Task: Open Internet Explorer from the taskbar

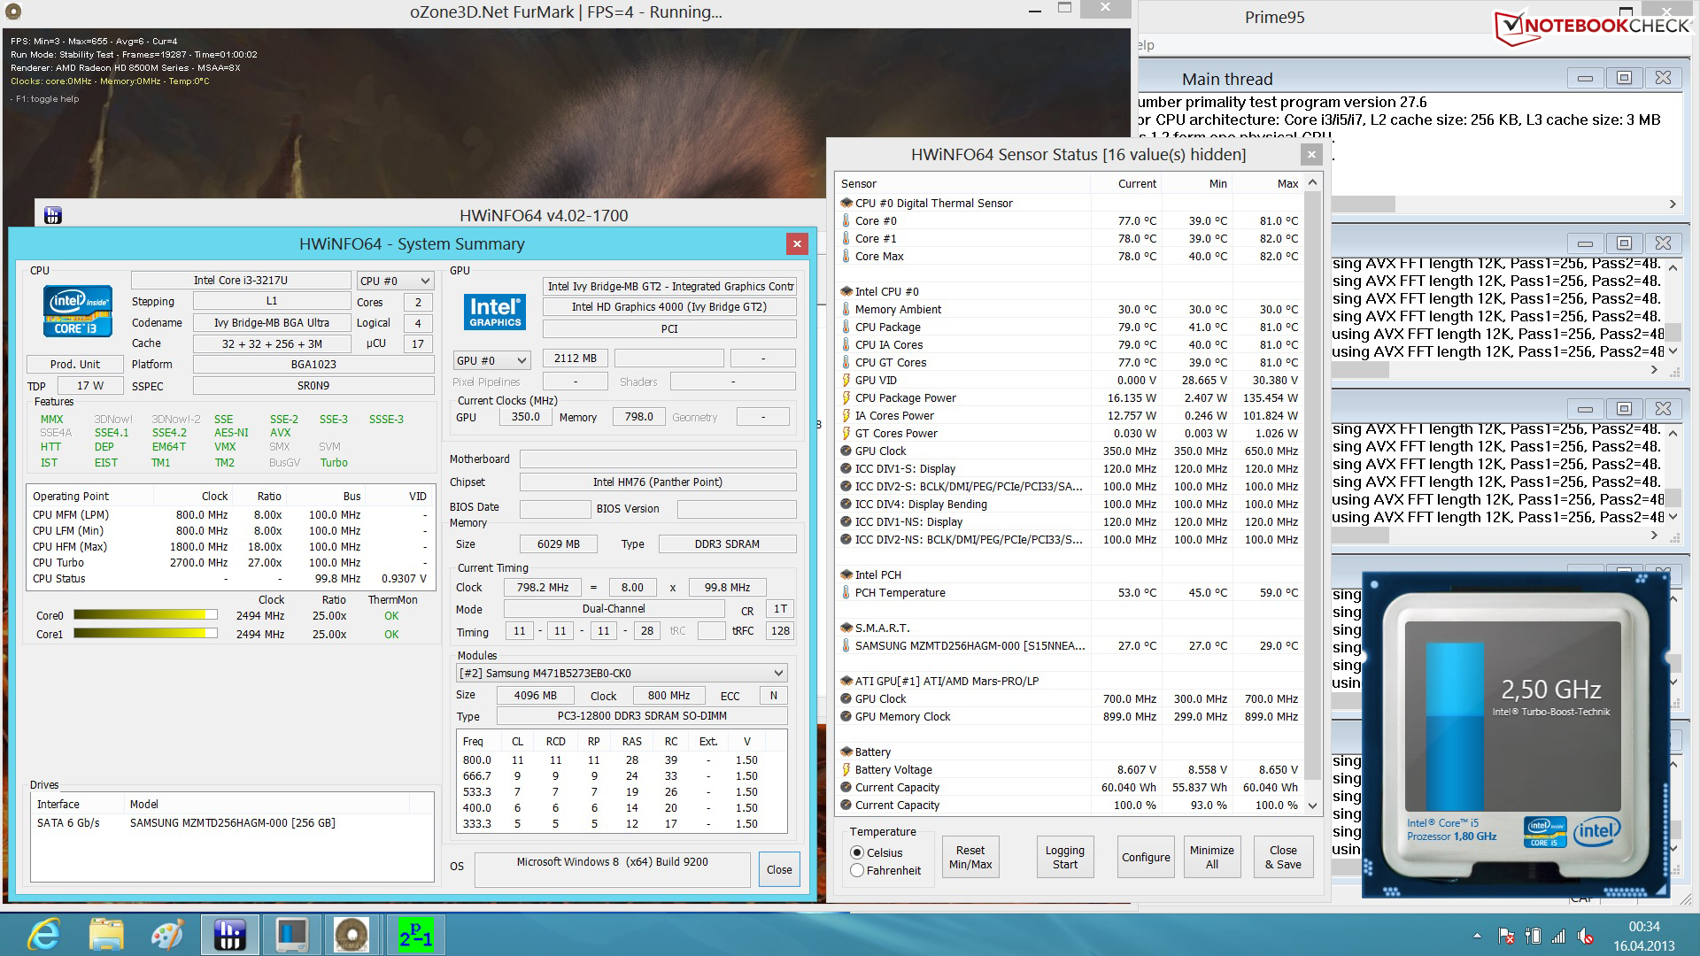Action: point(44,934)
